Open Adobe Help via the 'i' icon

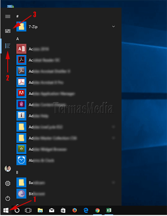pyautogui.click(x=21, y=116)
